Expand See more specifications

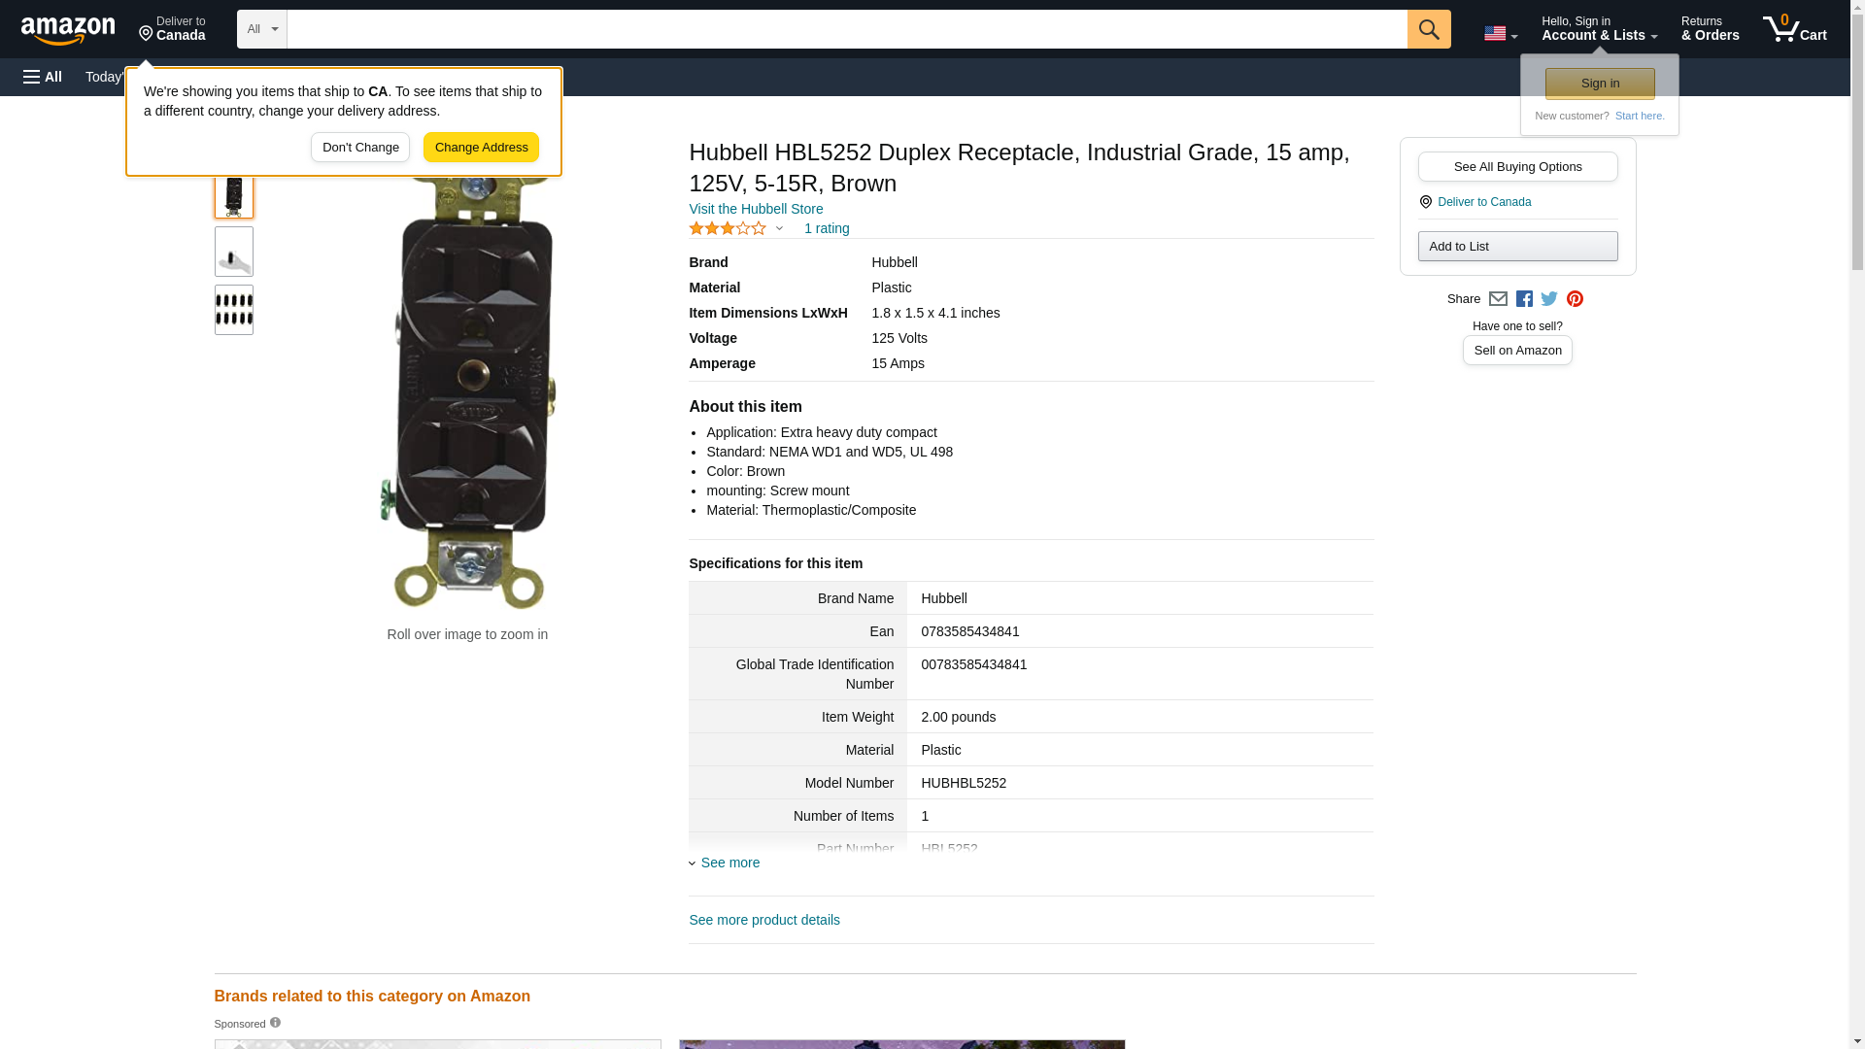point(729,863)
